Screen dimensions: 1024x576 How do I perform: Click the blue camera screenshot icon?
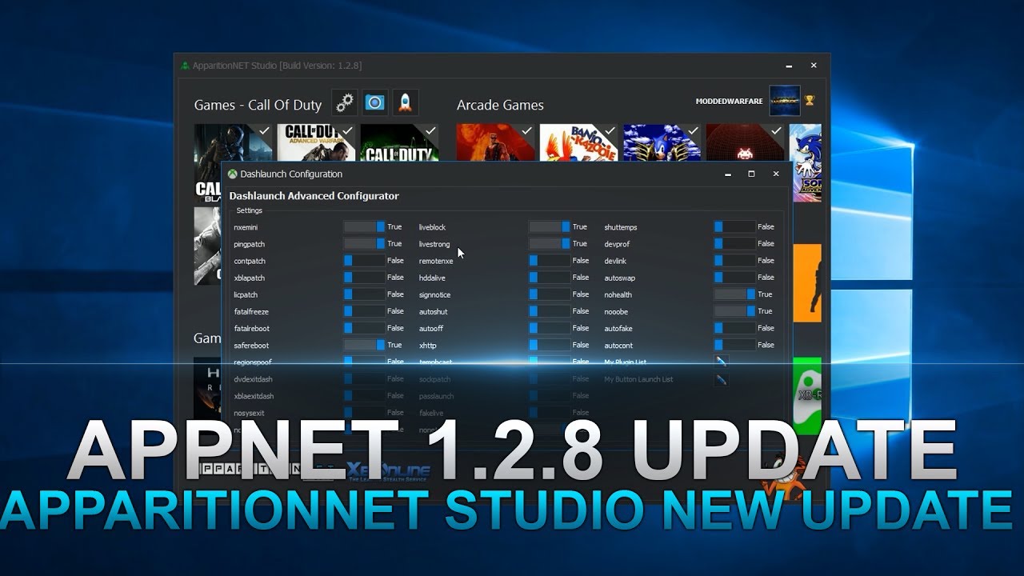pos(374,102)
